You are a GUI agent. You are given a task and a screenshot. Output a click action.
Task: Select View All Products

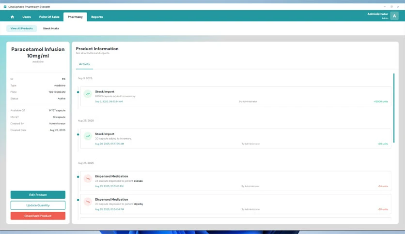click(21, 29)
